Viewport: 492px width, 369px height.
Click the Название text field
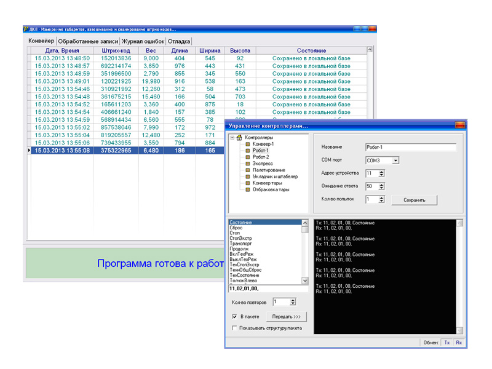(x=410, y=148)
